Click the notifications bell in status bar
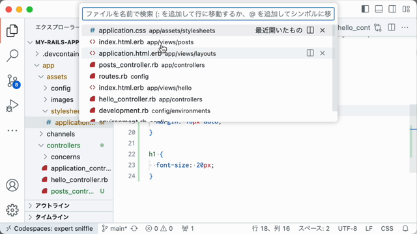Screen dimensions: 417x234 405,228
